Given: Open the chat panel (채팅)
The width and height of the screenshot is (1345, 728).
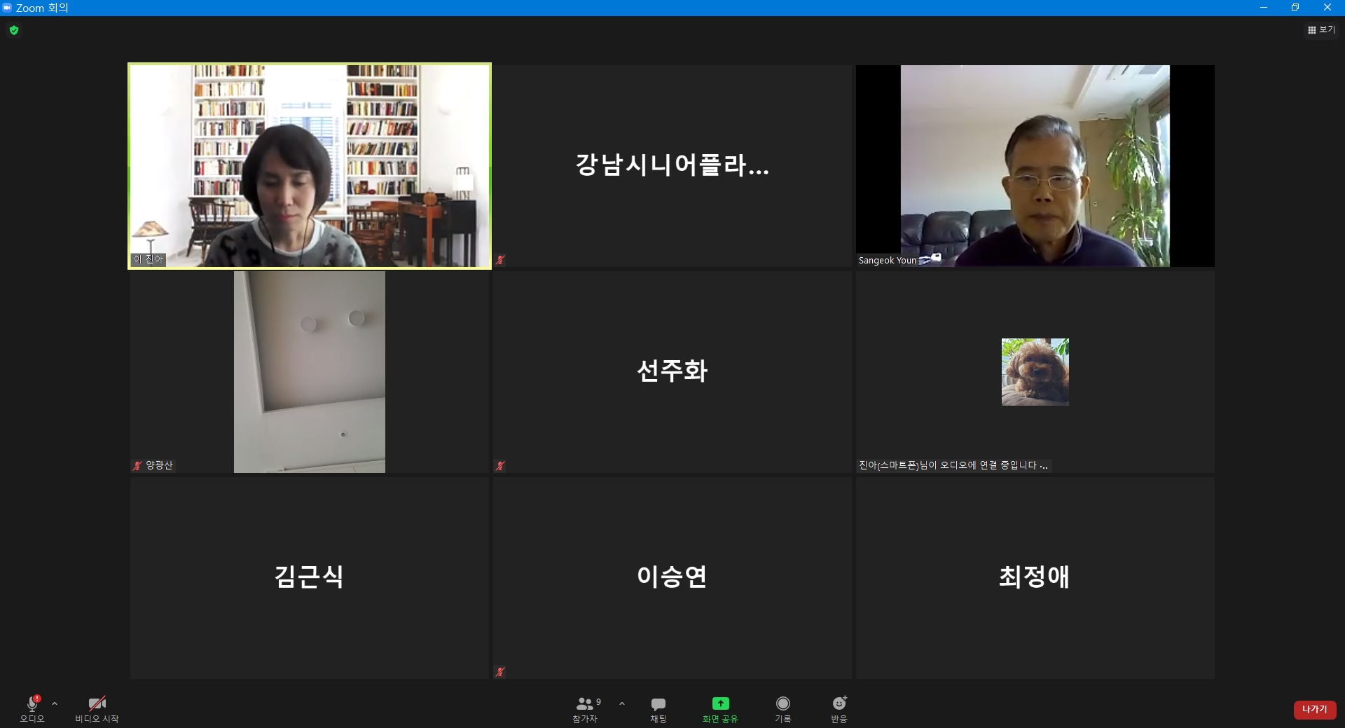Looking at the screenshot, I should point(658,708).
